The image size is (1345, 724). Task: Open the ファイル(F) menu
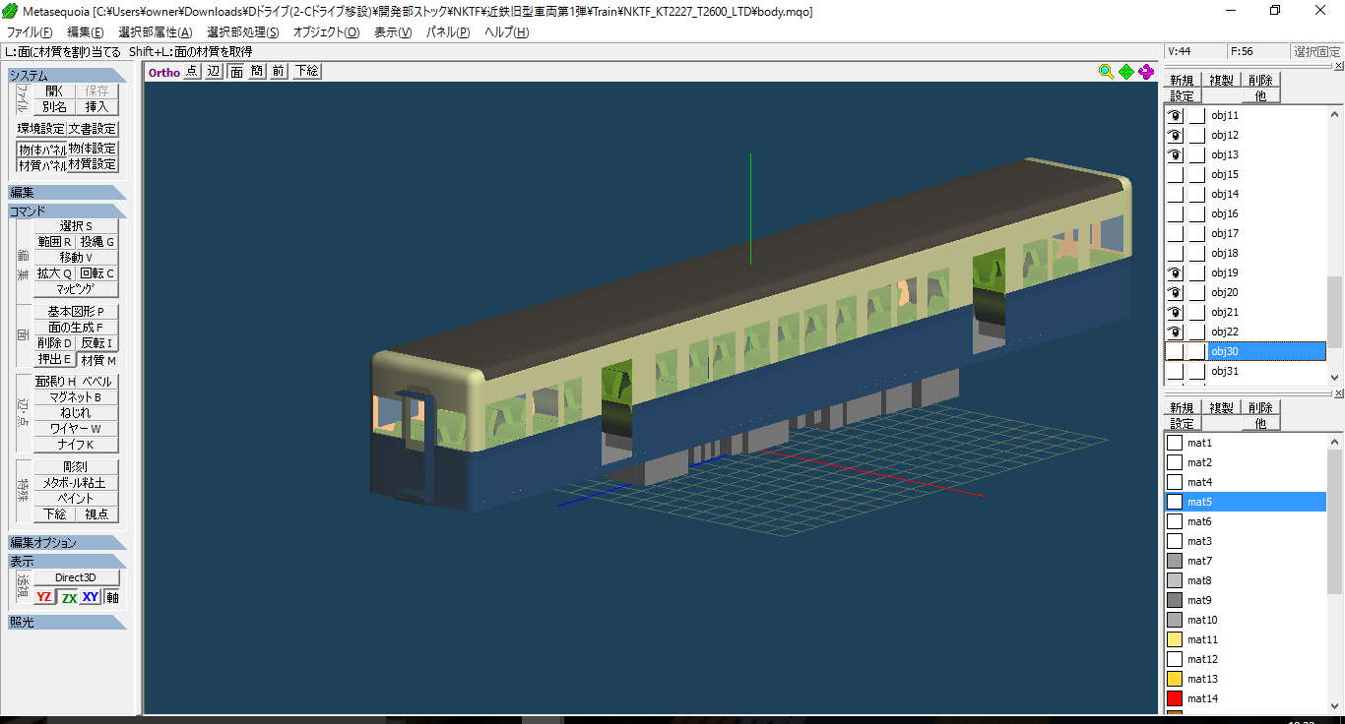[30, 32]
